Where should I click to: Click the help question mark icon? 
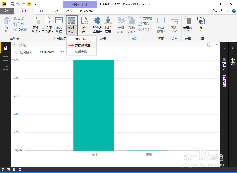(234, 11)
